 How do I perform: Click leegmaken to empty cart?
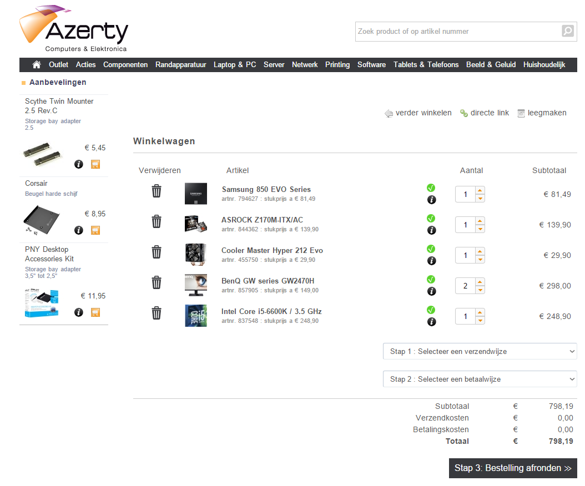click(x=542, y=113)
